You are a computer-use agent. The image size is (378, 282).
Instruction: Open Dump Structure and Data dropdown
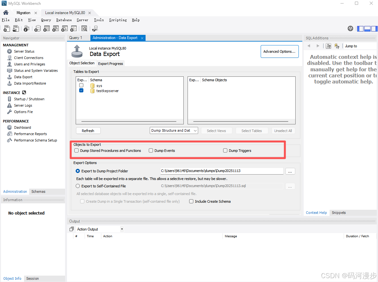(174, 130)
